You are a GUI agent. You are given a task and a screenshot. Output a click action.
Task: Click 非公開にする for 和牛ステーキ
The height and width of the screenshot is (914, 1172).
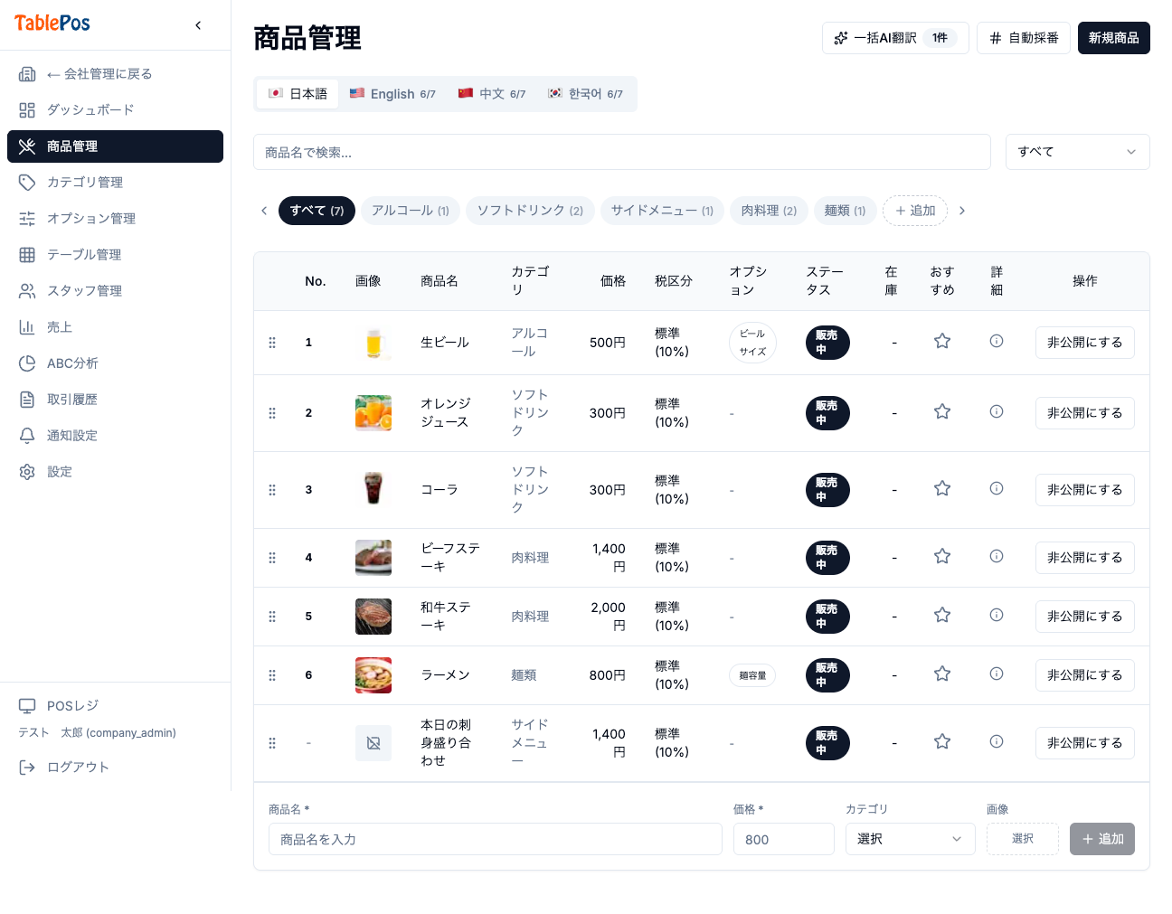(x=1085, y=617)
